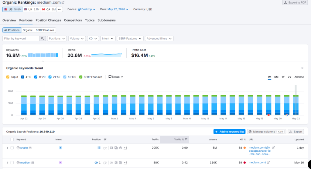The width and height of the screenshot is (311, 169).
Task: Click grey sitelinks SF icon in medium row
Action: [x=111, y=163]
